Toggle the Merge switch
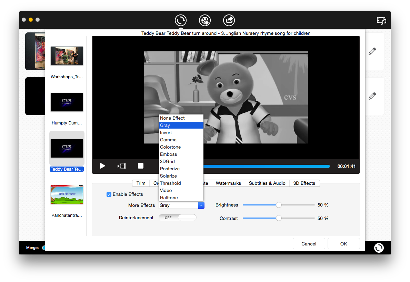 pos(44,248)
